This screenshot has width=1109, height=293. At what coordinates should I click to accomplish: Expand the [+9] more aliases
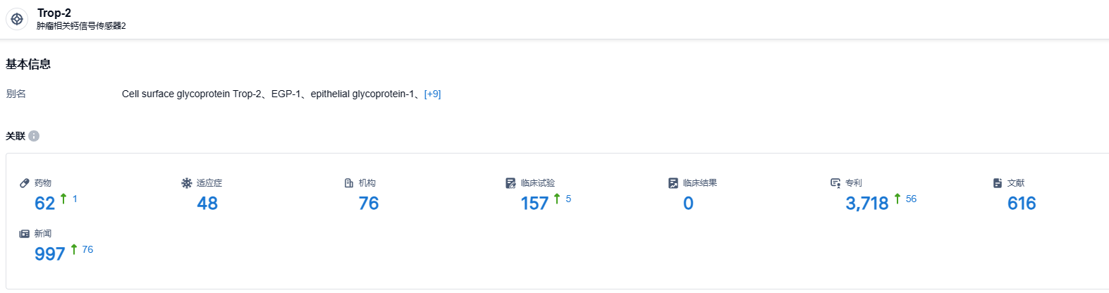(x=432, y=94)
